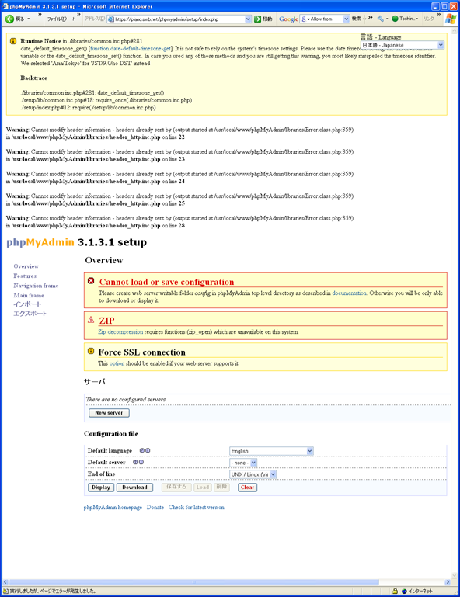Click the Display button
Image resolution: width=460 pixels, height=597 pixels.
(x=101, y=488)
